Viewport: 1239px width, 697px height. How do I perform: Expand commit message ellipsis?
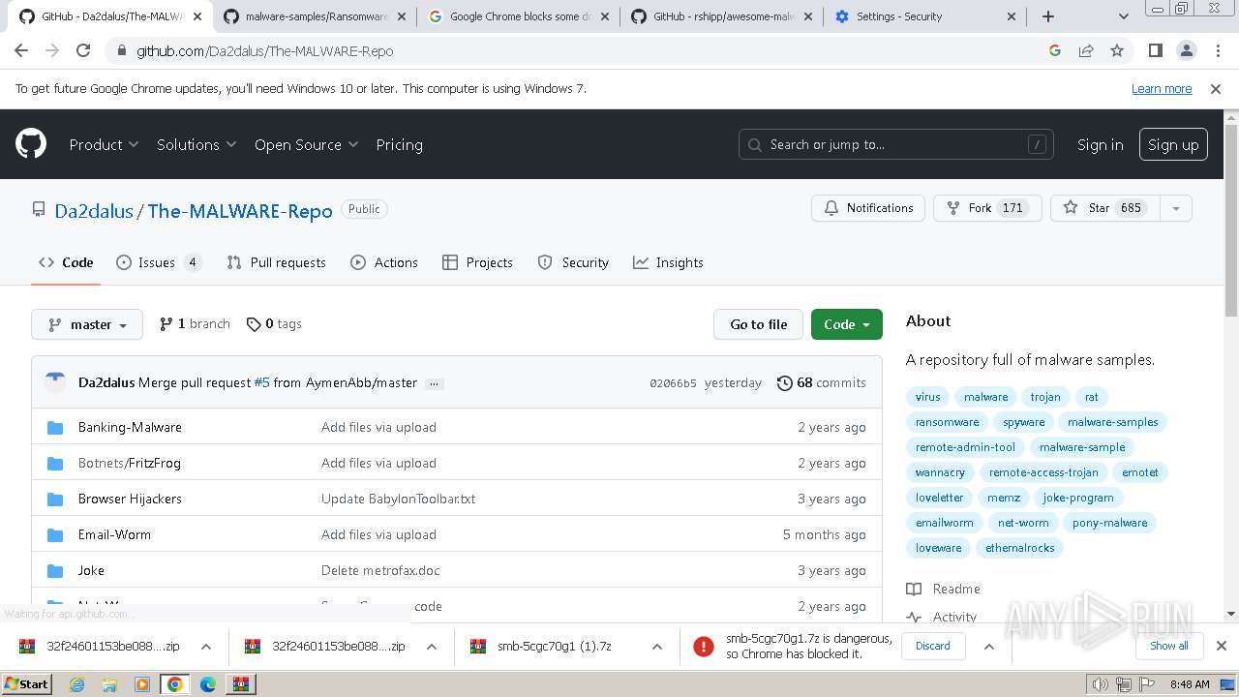pos(435,383)
